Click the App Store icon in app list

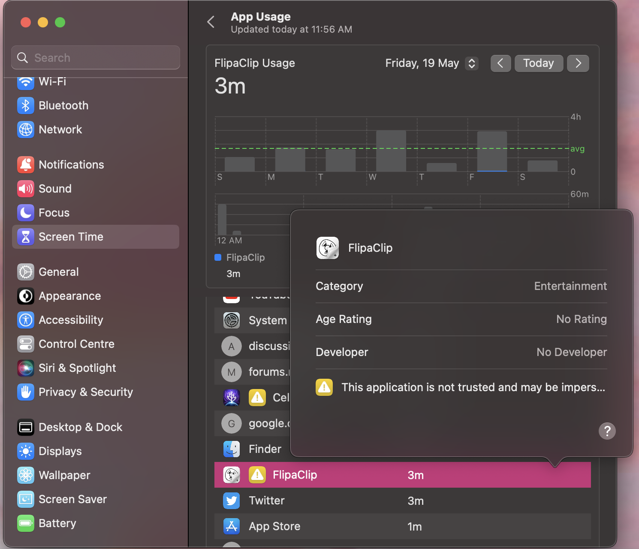tap(232, 526)
